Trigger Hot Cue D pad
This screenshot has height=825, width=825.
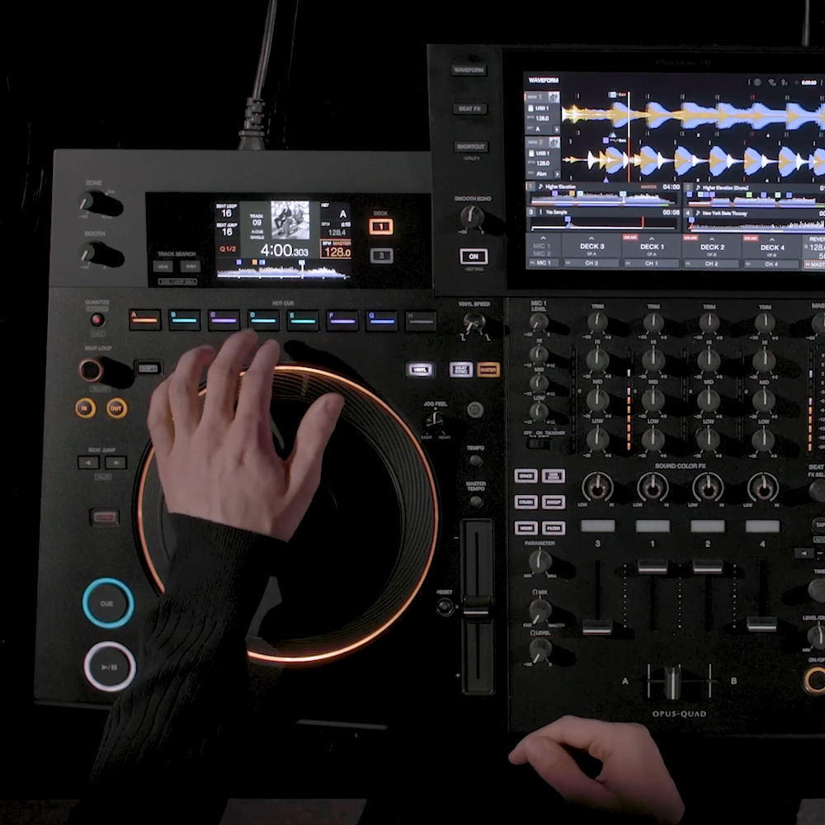click(263, 320)
